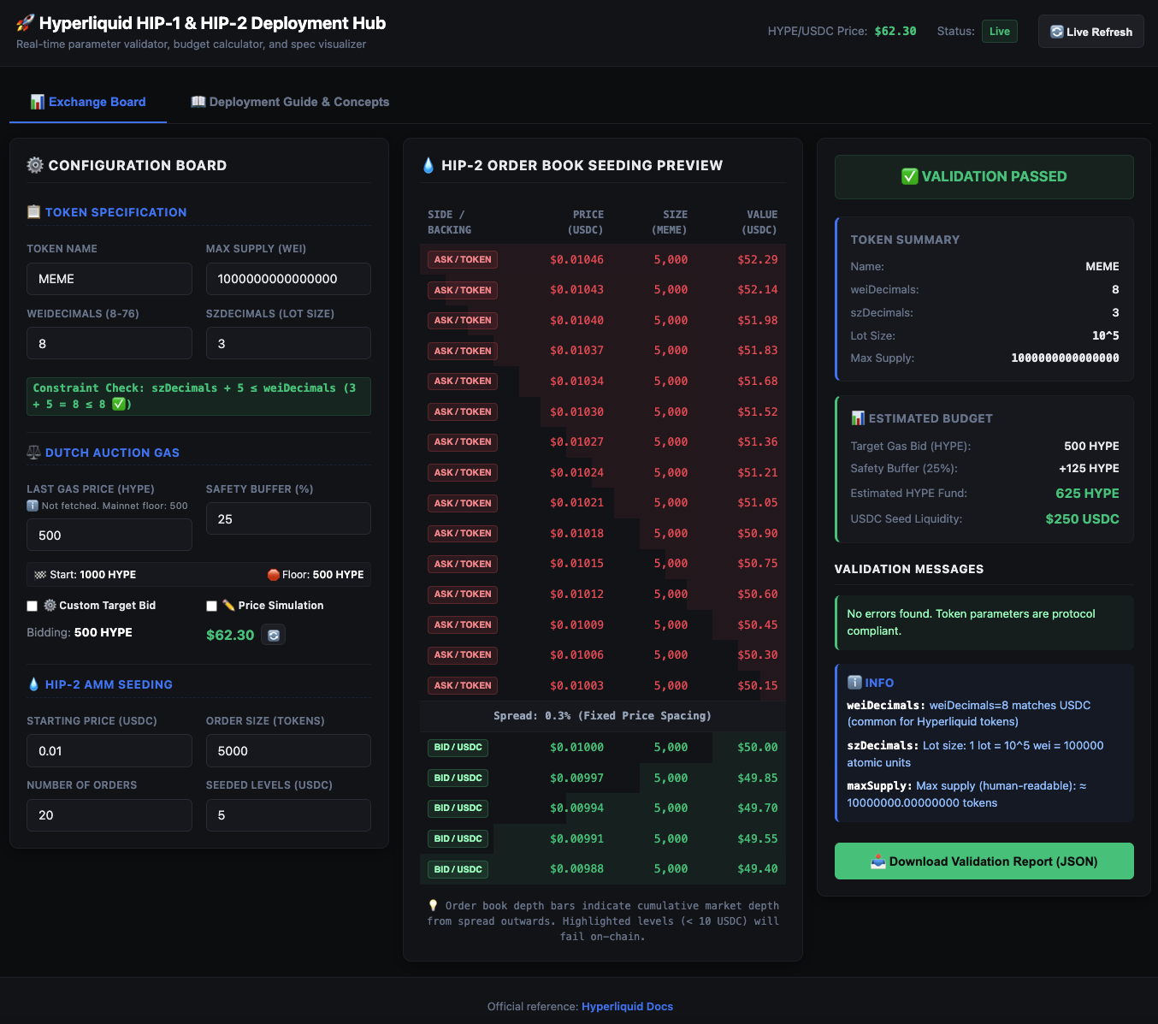Open the Deployment Guide & Concepts tab

[290, 102]
